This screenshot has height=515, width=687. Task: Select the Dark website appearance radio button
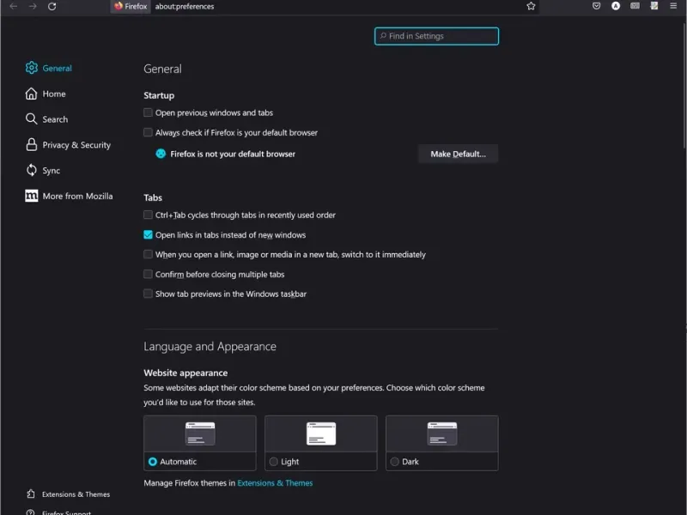coord(394,462)
